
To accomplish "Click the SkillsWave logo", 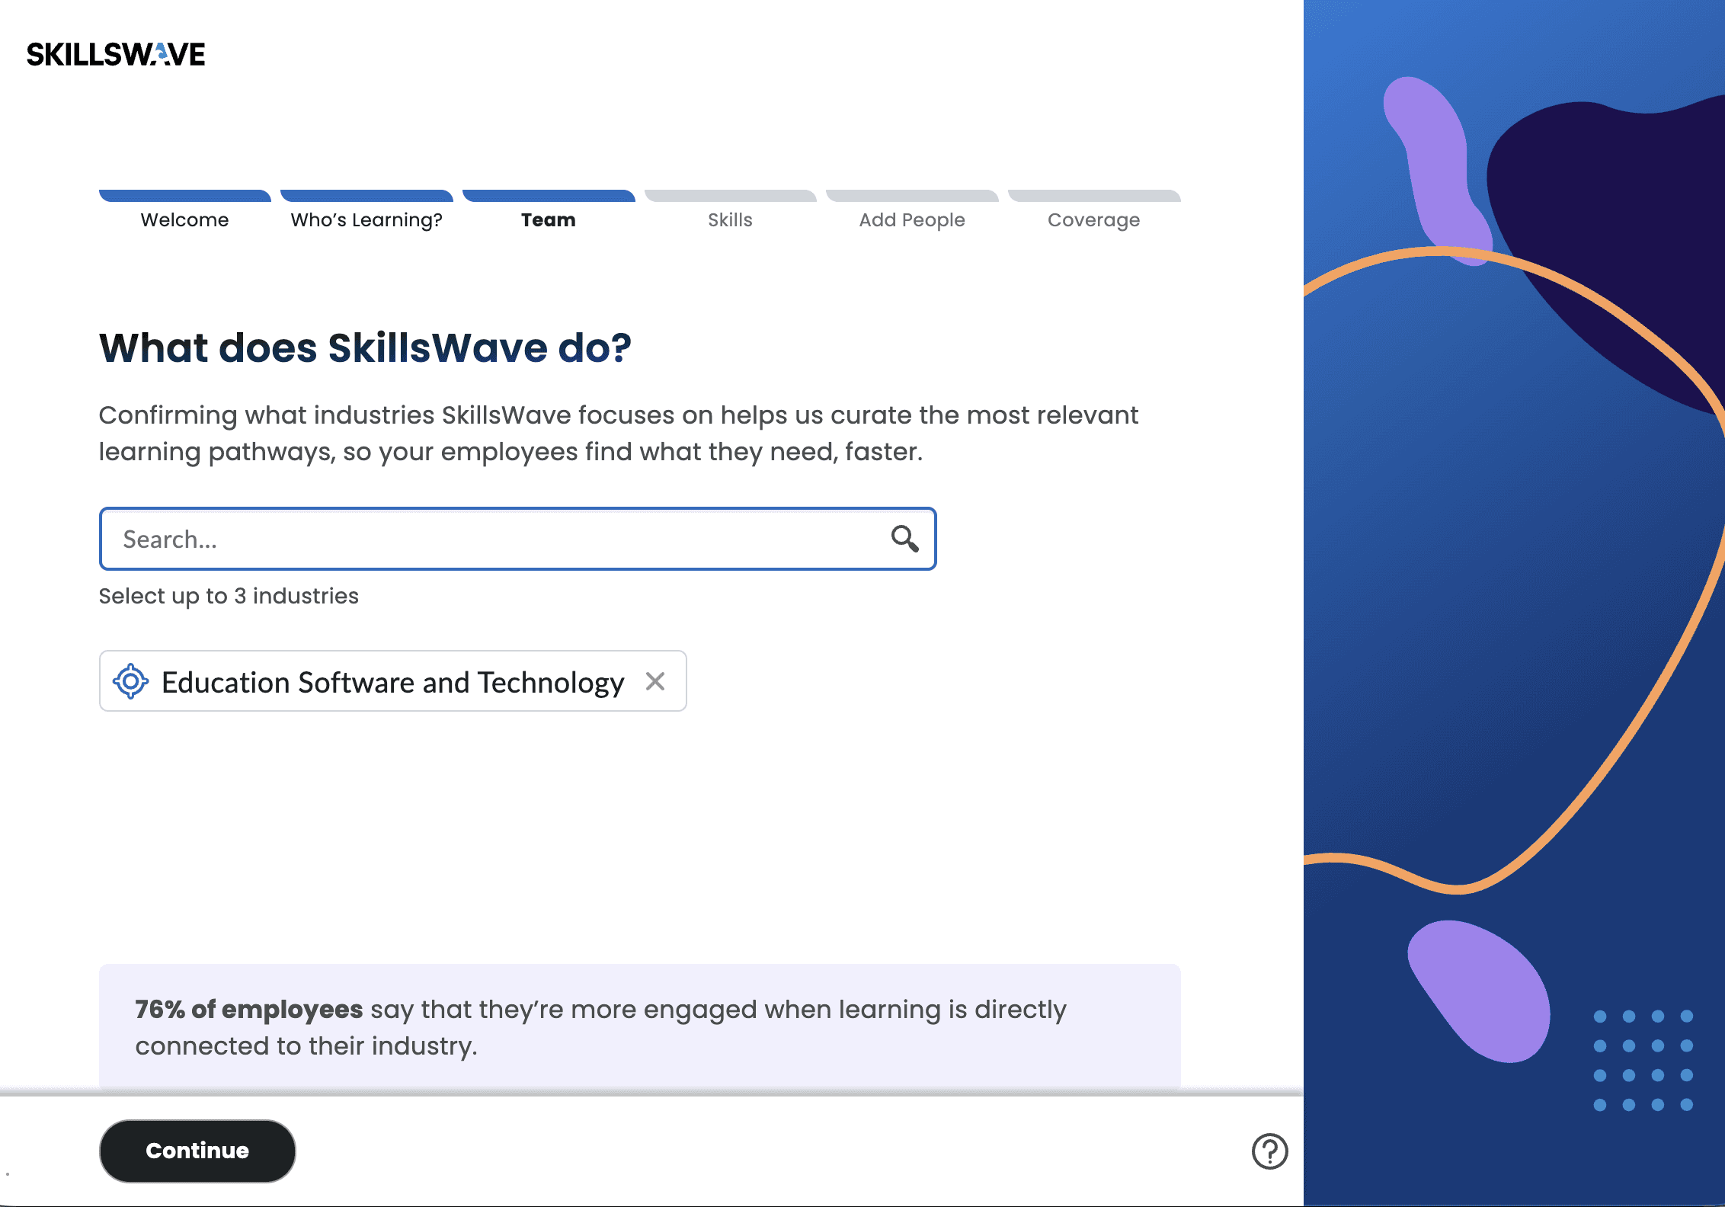I will pyautogui.click(x=116, y=55).
